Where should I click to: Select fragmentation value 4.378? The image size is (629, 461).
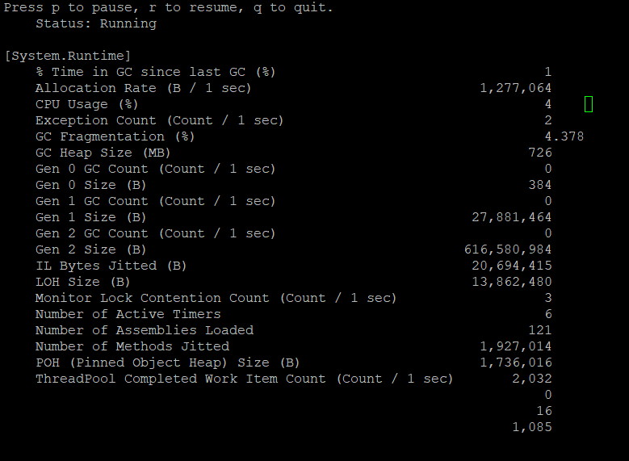(564, 136)
